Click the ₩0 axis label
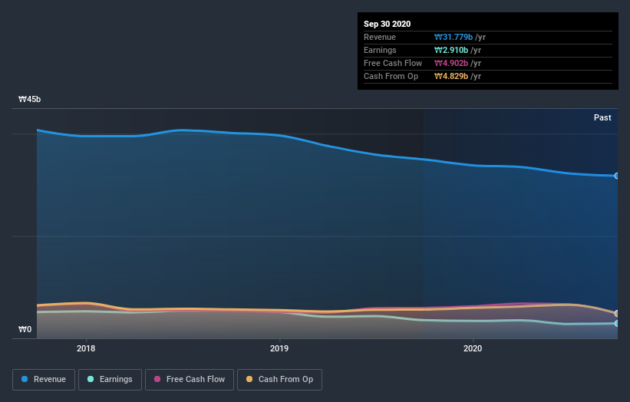This screenshot has width=630, height=402. click(25, 329)
